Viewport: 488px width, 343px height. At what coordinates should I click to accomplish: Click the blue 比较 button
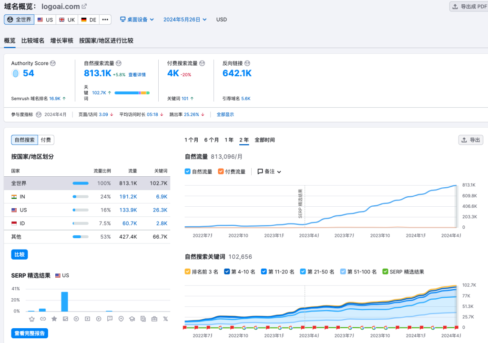click(x=19, y=254)
